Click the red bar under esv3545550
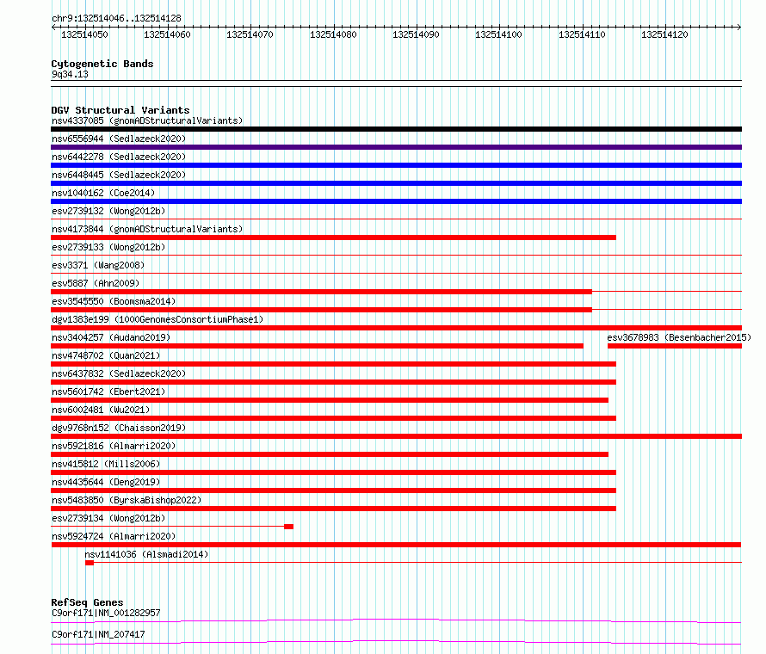Screen dimensions: 766x654 click(x=321, y=310)
